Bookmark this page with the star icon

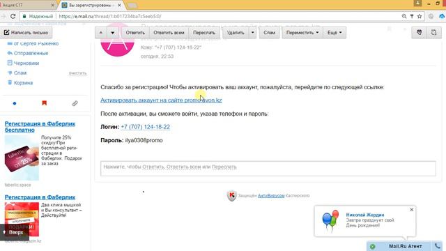[420, 16]
